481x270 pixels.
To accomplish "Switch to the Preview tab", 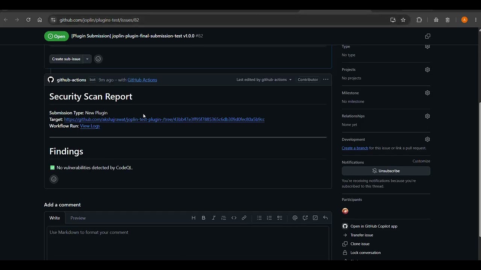I will point(78,218).
